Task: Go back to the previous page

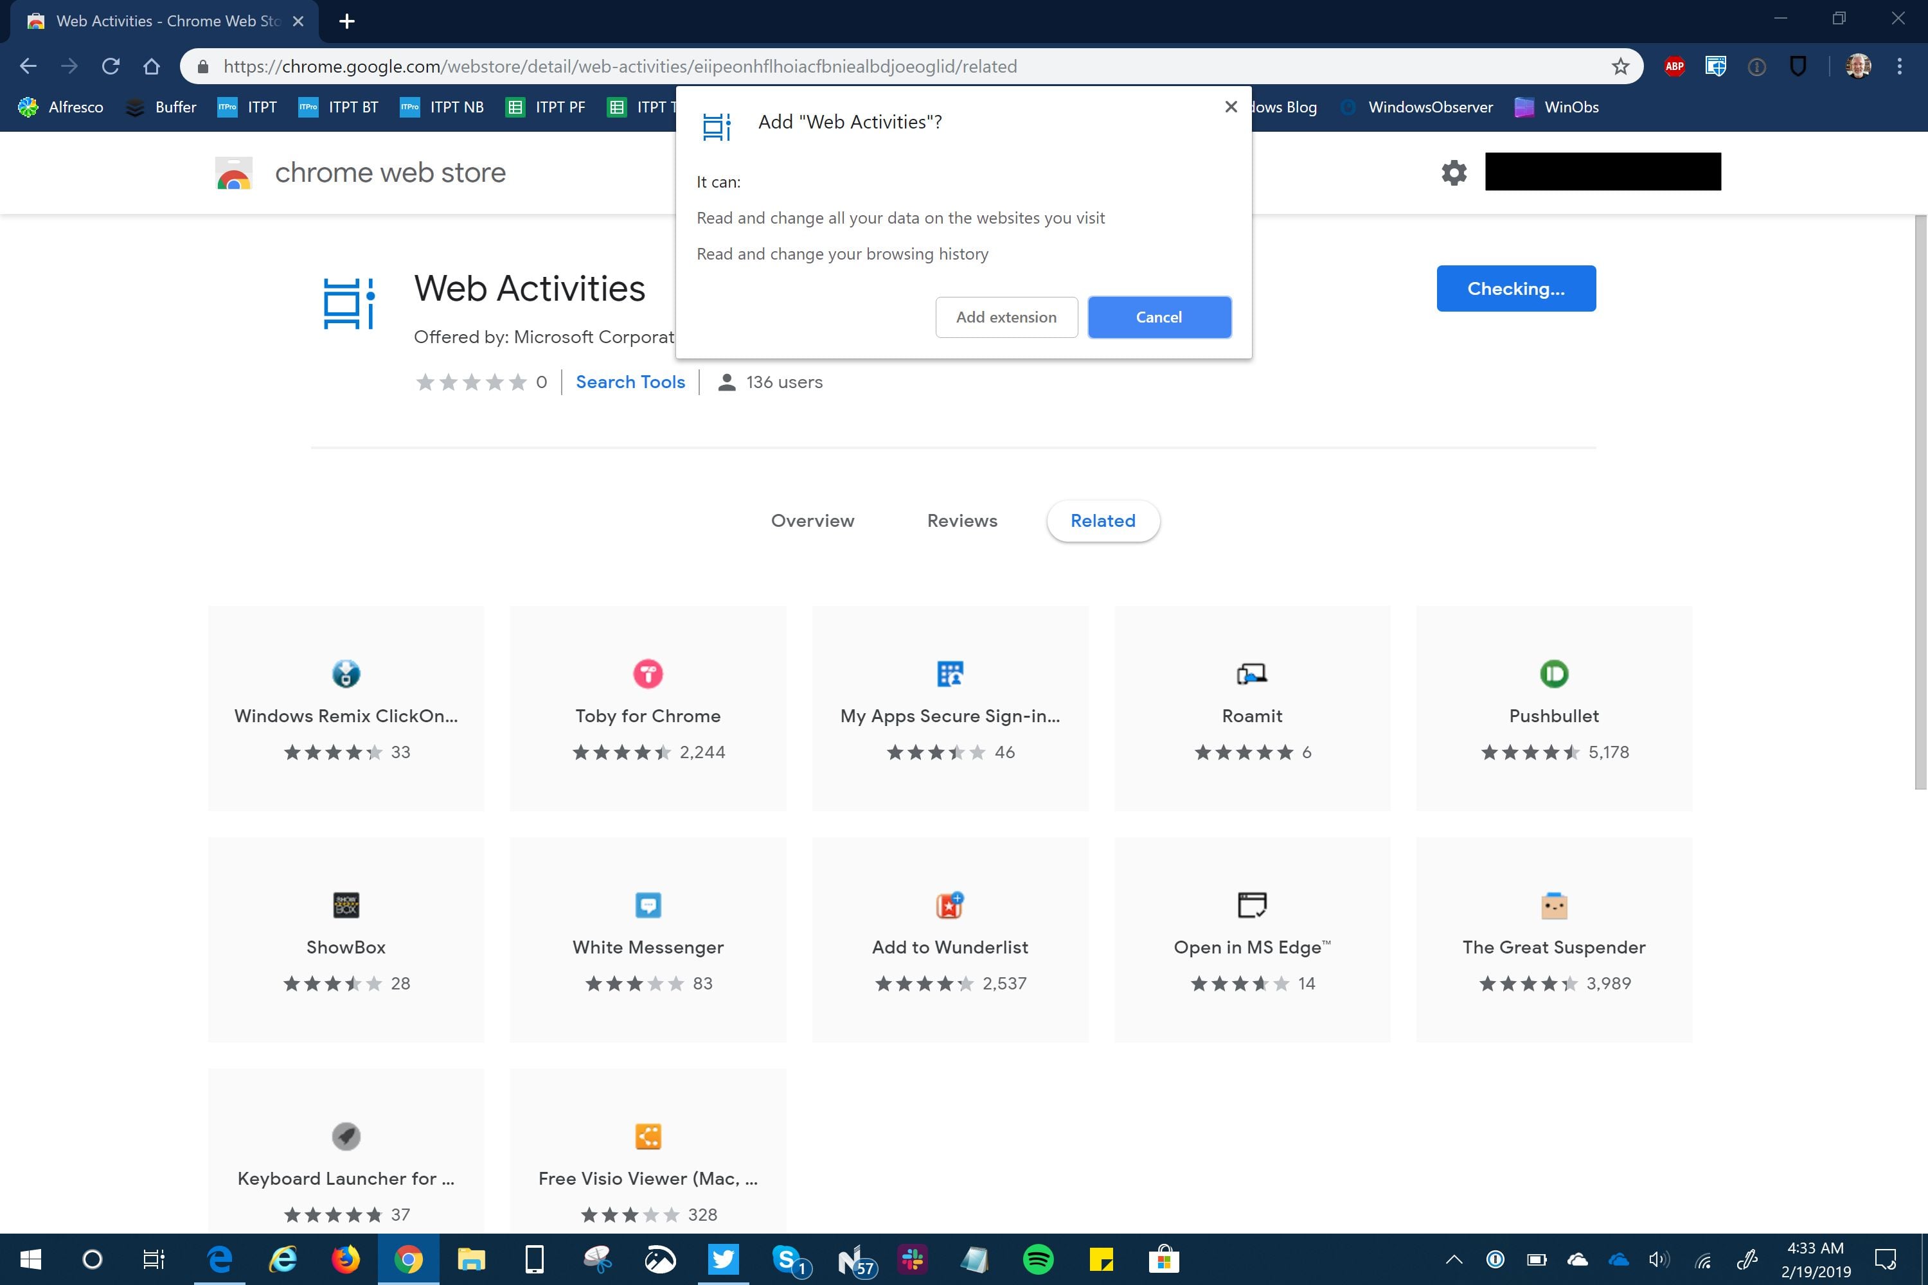Action: pyautogui.click(x=28, y=66)
